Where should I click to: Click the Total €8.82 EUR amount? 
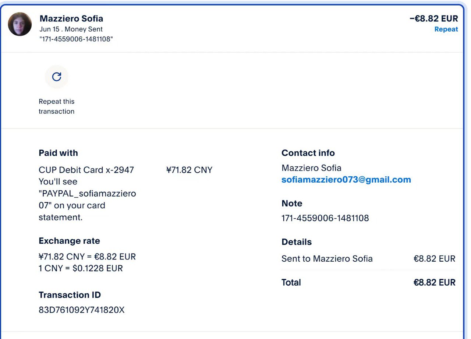(x=434, y=282)
